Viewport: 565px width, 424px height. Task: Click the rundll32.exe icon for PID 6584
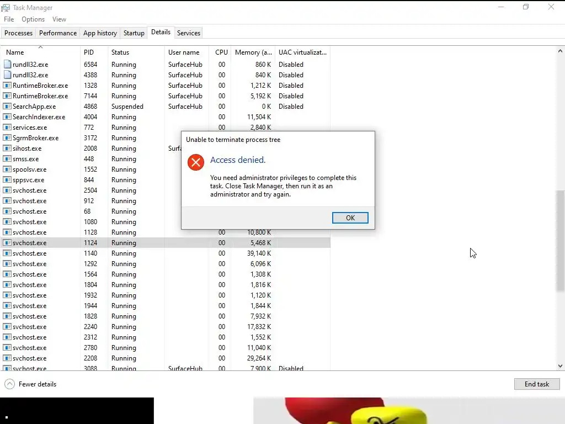coord(7,64)
